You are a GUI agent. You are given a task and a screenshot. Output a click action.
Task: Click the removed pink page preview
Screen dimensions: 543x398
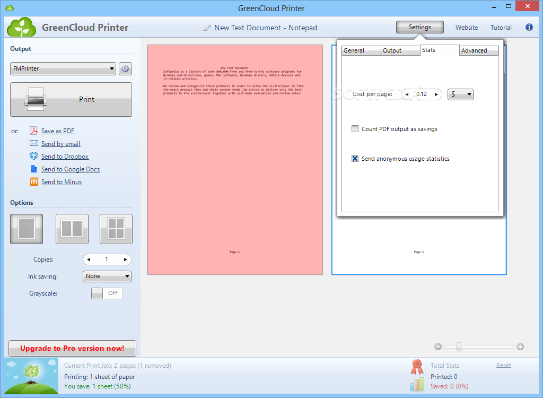coord(235,160)
